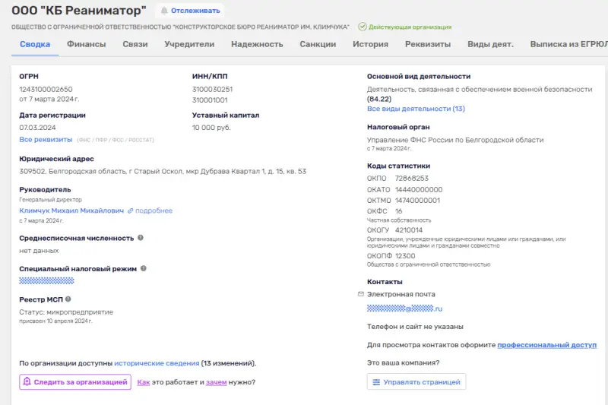The height and width of the screenshot is (405, 608).
Task: Click the КПП value 310001001
Action: 210,100
